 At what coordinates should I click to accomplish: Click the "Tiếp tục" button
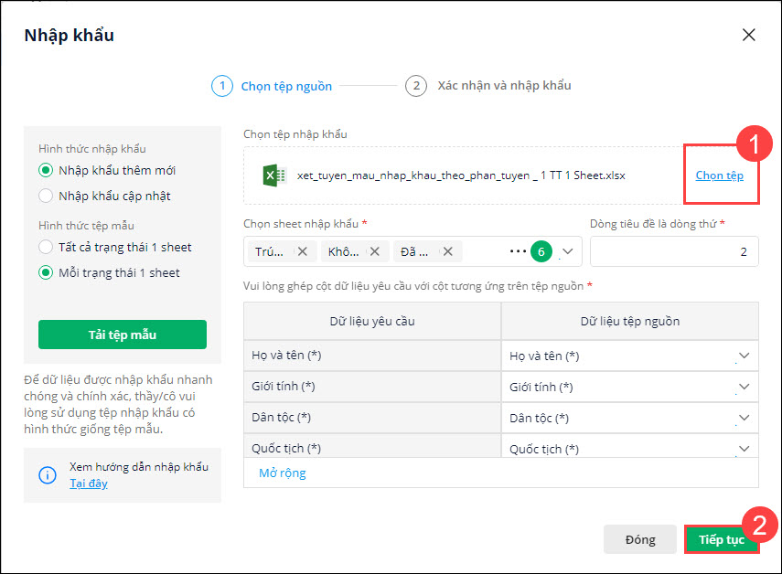coord(722,539)
